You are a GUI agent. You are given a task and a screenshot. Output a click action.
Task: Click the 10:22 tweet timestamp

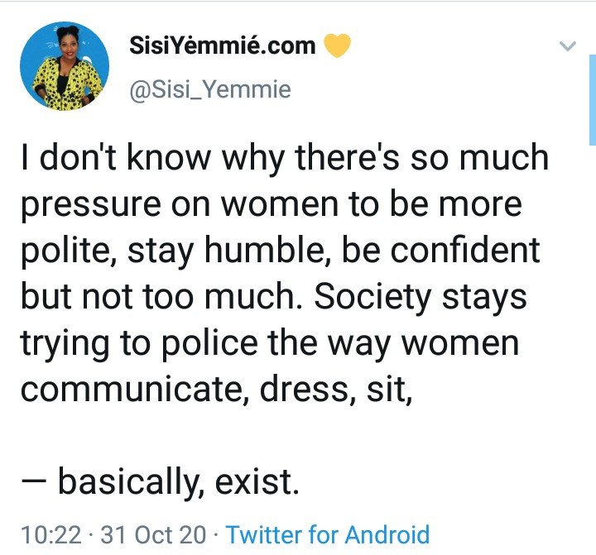(51, 534)
